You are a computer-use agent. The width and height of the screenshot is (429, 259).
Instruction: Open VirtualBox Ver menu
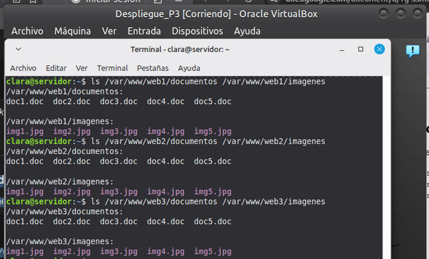[109, 31]
